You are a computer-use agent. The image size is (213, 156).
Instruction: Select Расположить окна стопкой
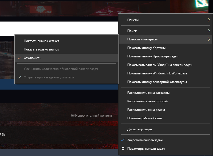[147, 101]
